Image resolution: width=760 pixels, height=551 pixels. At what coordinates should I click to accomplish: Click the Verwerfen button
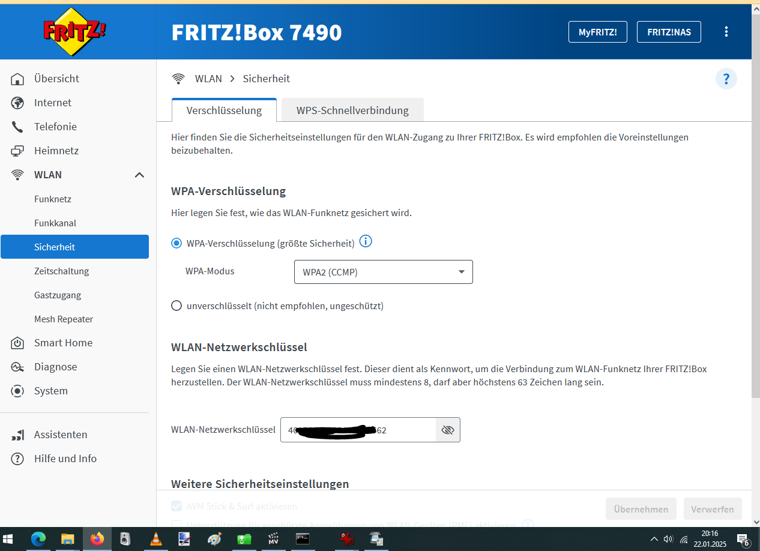pyautogui.click(x=713, y=509)
